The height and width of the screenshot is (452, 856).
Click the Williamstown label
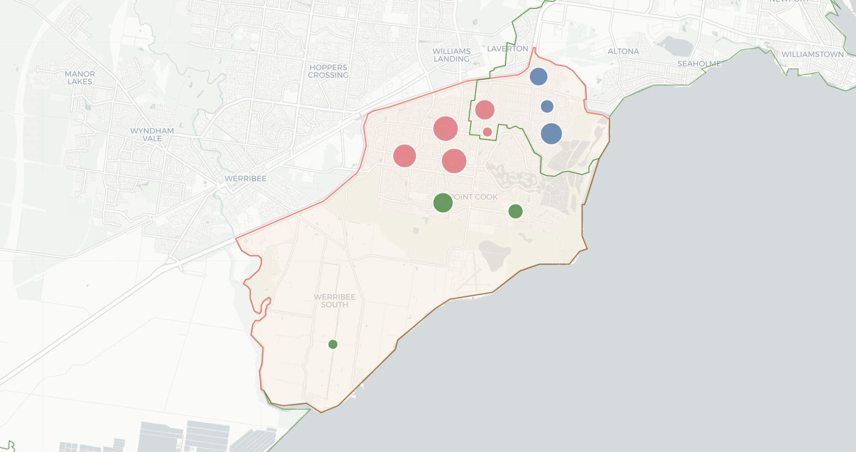coord(812,54)
